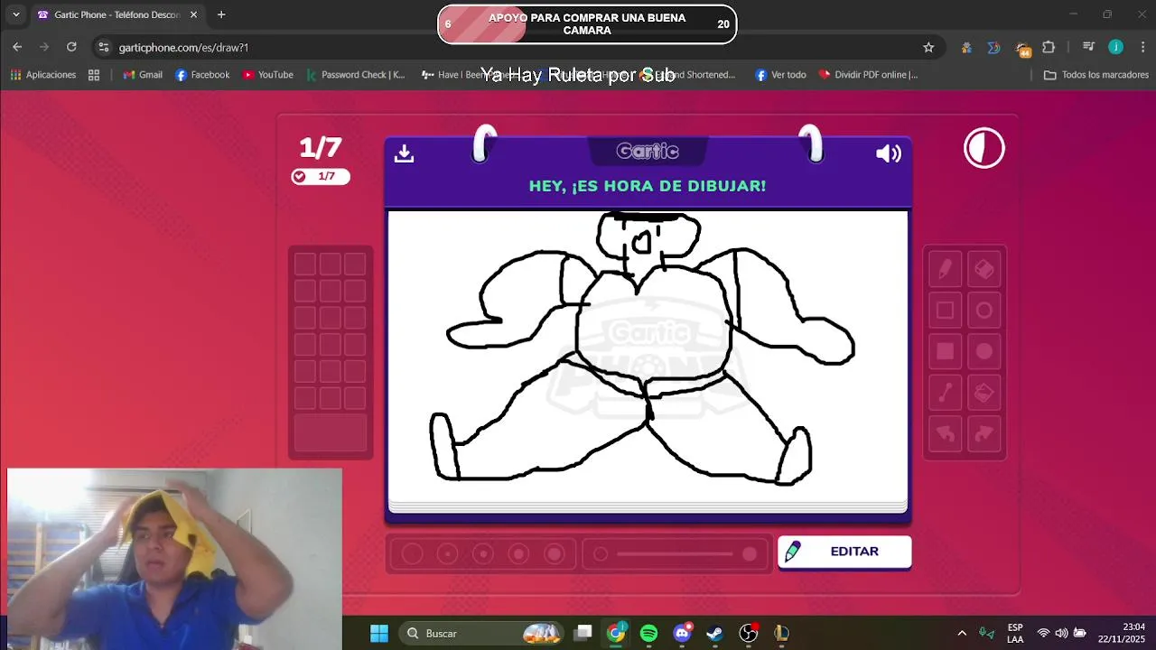Viewport: 1156px width, 650px height.
Task: Open the custom color box below the palette
Action: (x=331, y=432)
